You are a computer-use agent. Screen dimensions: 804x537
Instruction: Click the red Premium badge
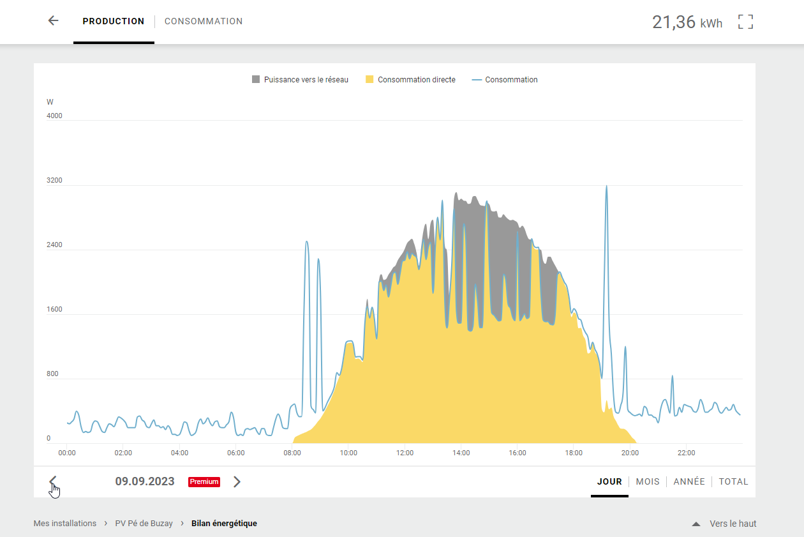[x=204, y=482]
